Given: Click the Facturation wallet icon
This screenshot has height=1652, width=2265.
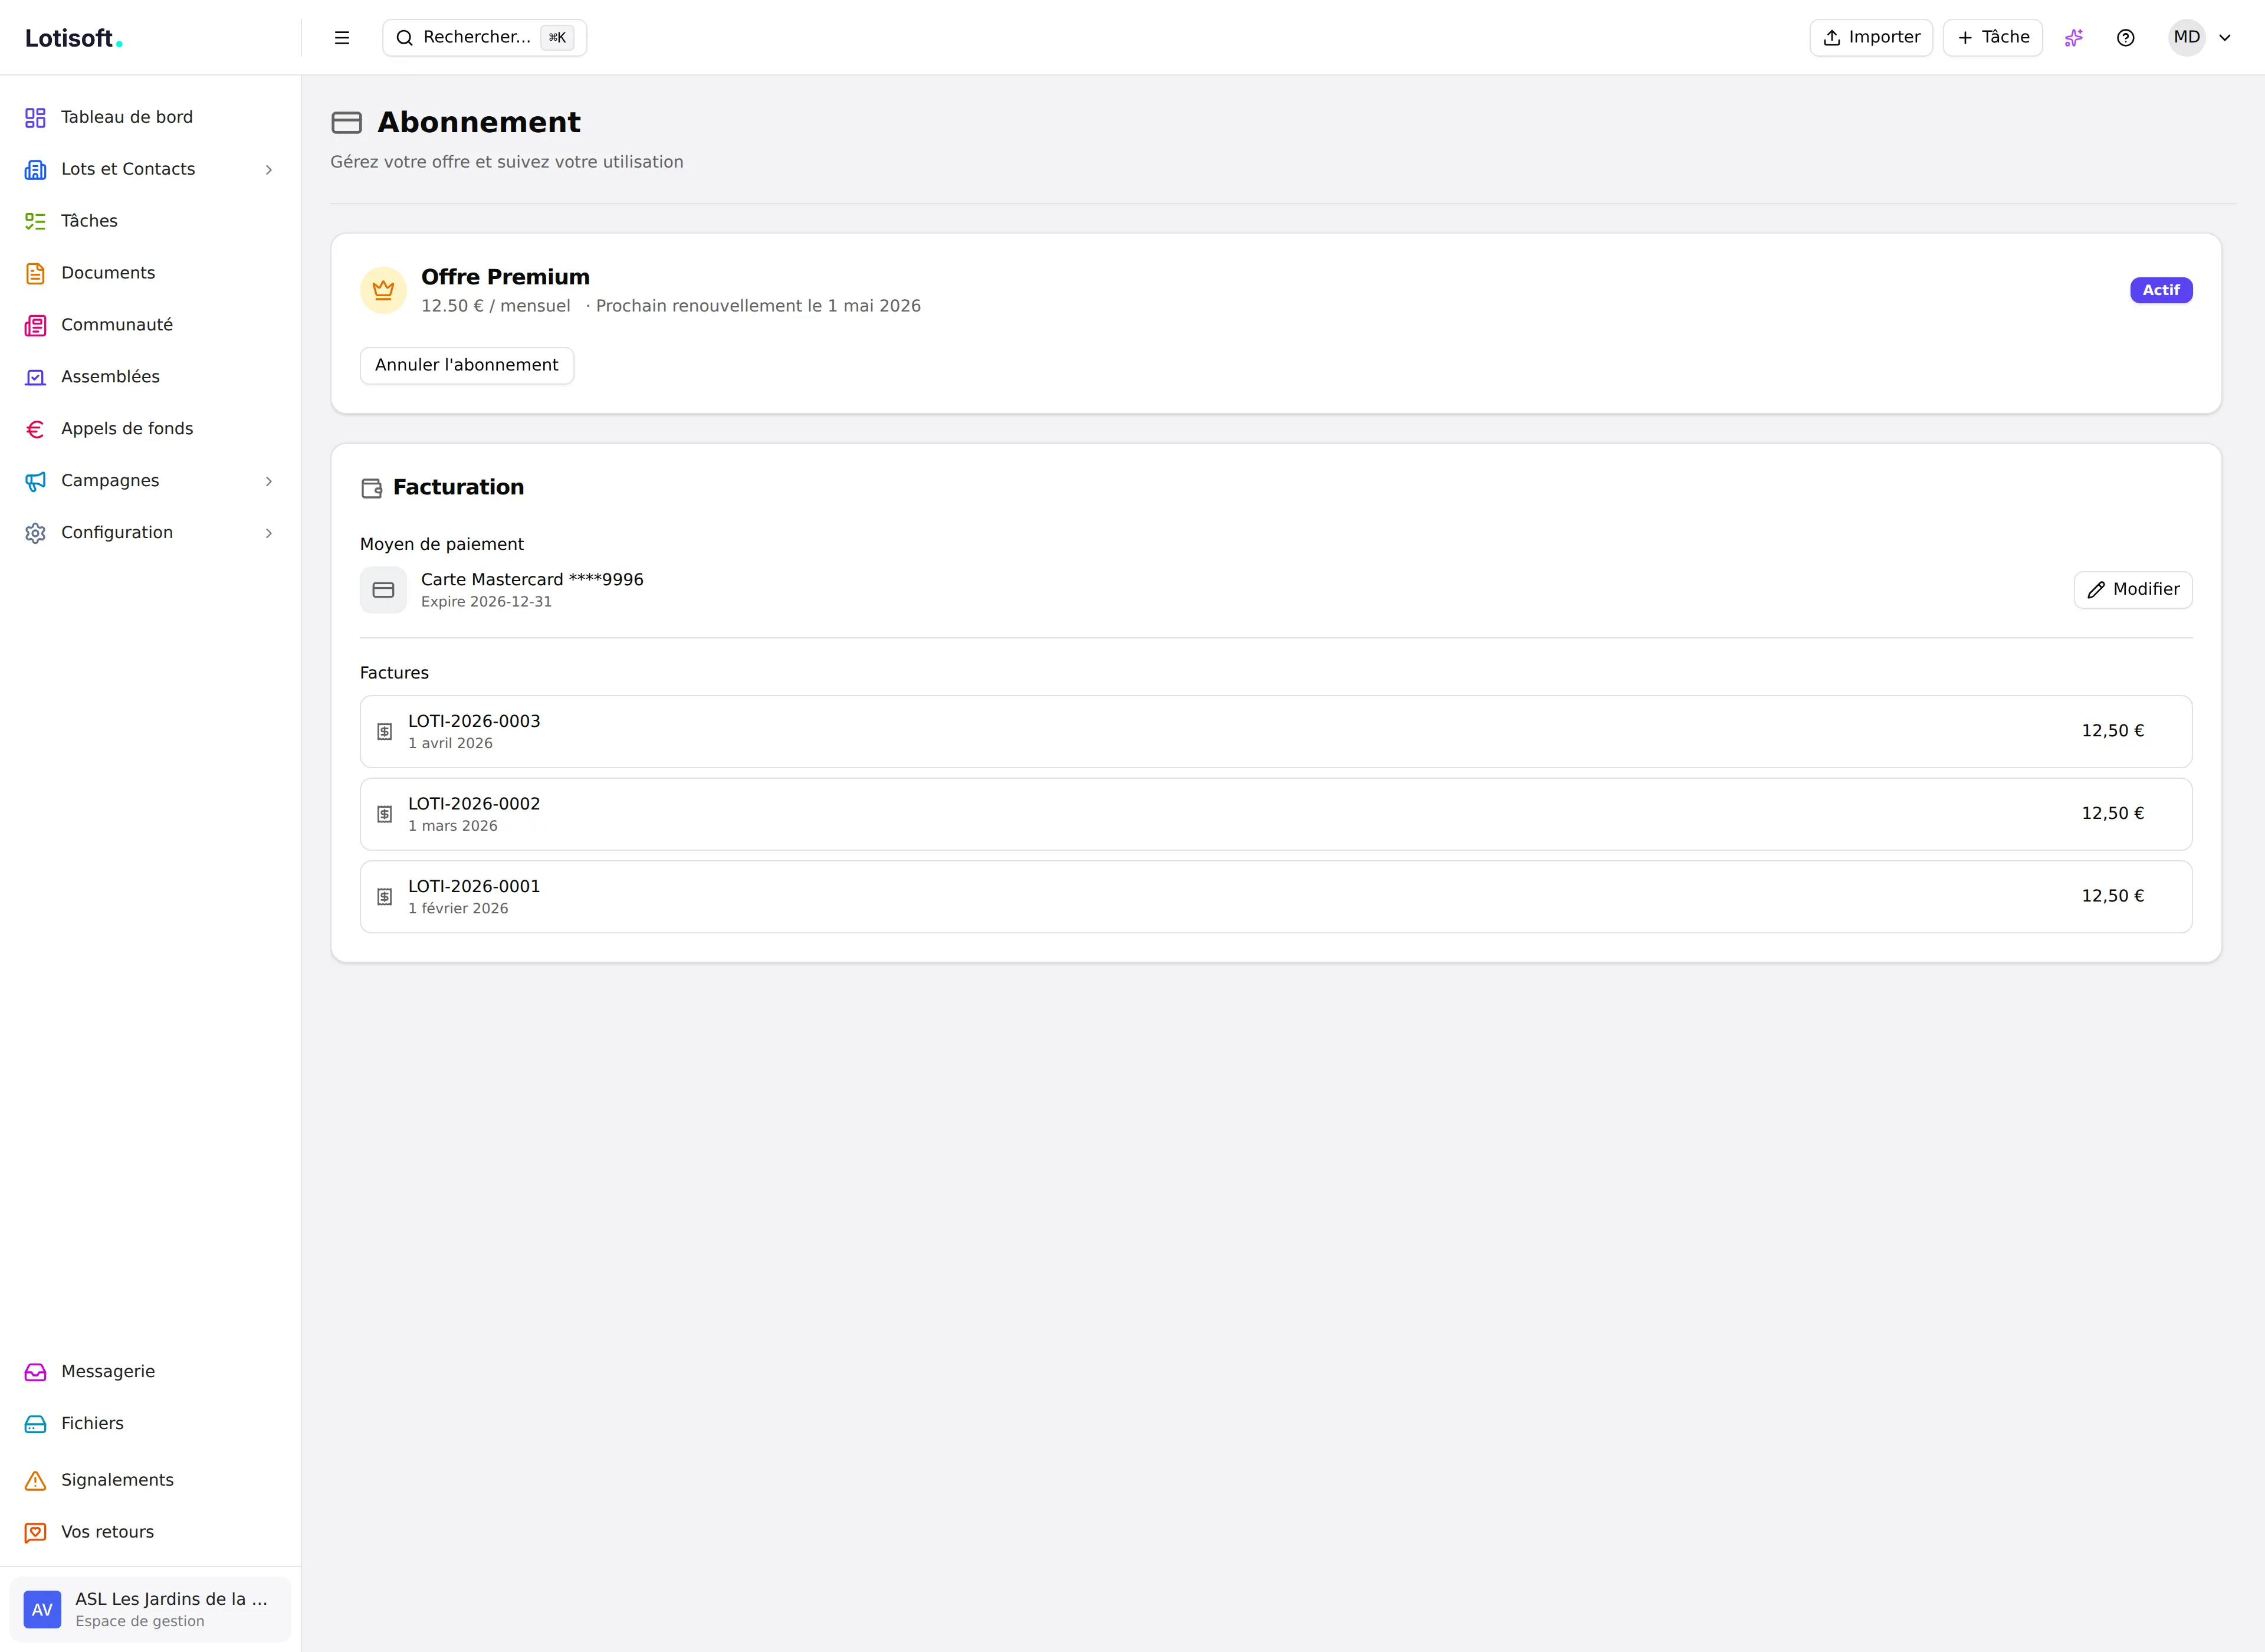Looking at the screenshot, I should pos(372,488).
